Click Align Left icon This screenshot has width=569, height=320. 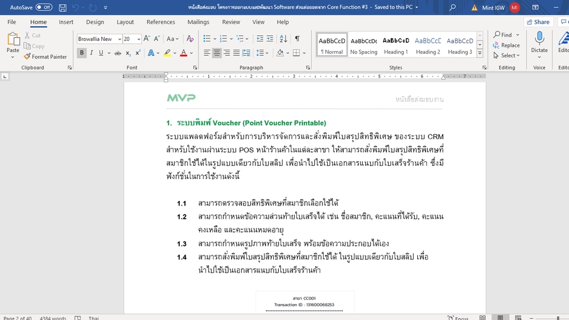[207, 53]
